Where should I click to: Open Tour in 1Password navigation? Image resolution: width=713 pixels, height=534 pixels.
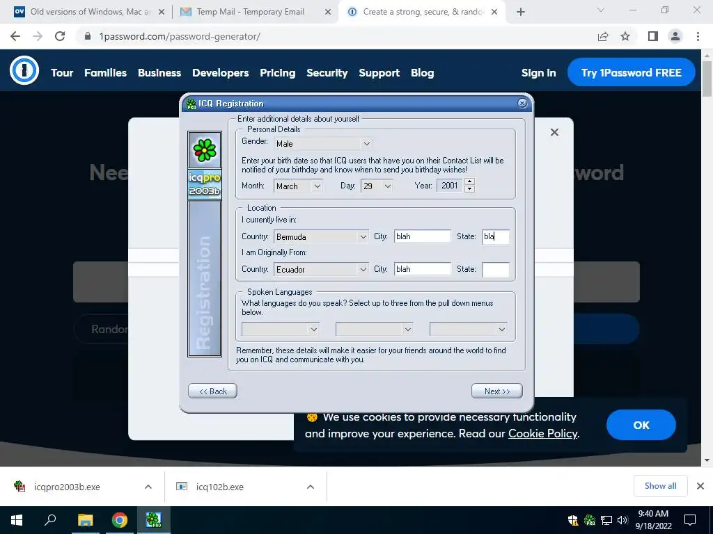click(x=62, y=72)
